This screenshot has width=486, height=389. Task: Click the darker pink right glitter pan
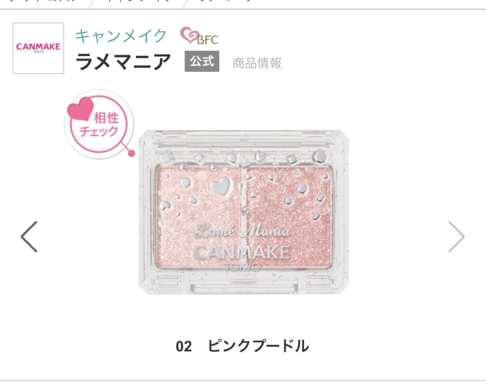coord(289,216)
